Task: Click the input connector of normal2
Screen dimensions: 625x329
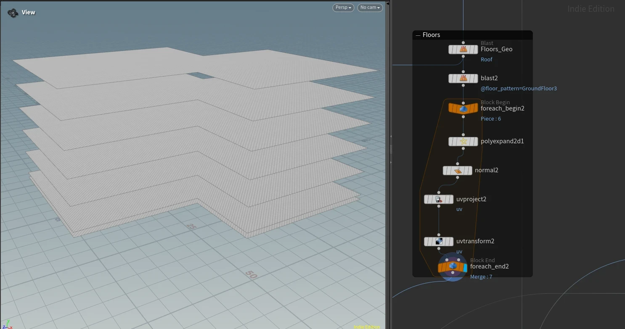Action: pyautogui.click(x=458, y=164)
